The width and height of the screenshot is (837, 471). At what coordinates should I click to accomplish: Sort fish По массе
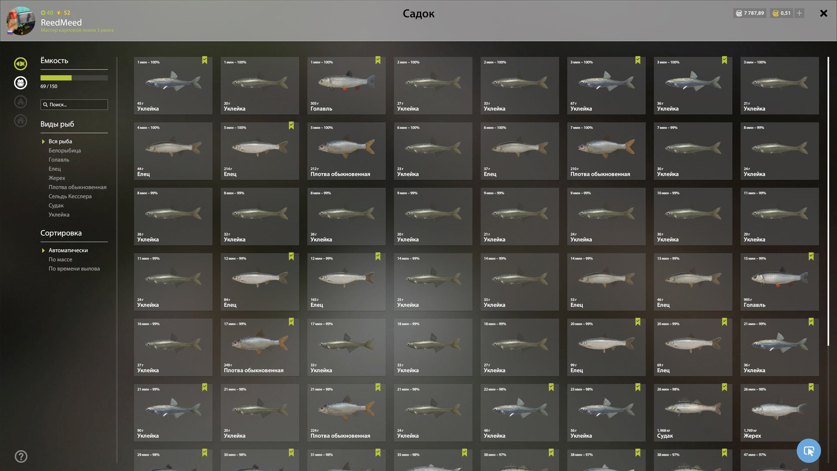click(x=60, y=259)
